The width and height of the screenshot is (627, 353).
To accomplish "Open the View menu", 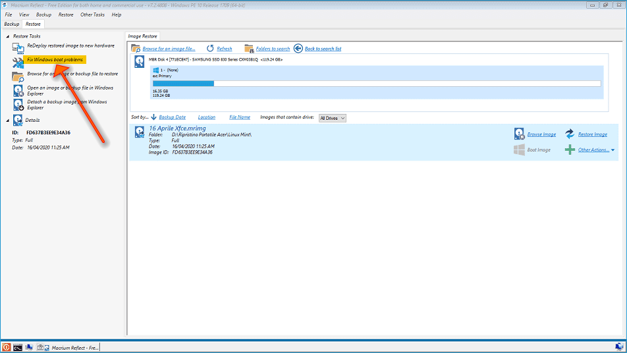I will click(x=24, y=14).
